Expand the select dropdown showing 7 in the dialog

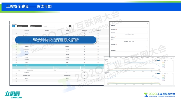129,47
